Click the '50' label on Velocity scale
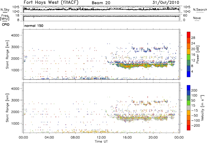The image size is (207, 143). pyautogui.click(x=193, y=100)
